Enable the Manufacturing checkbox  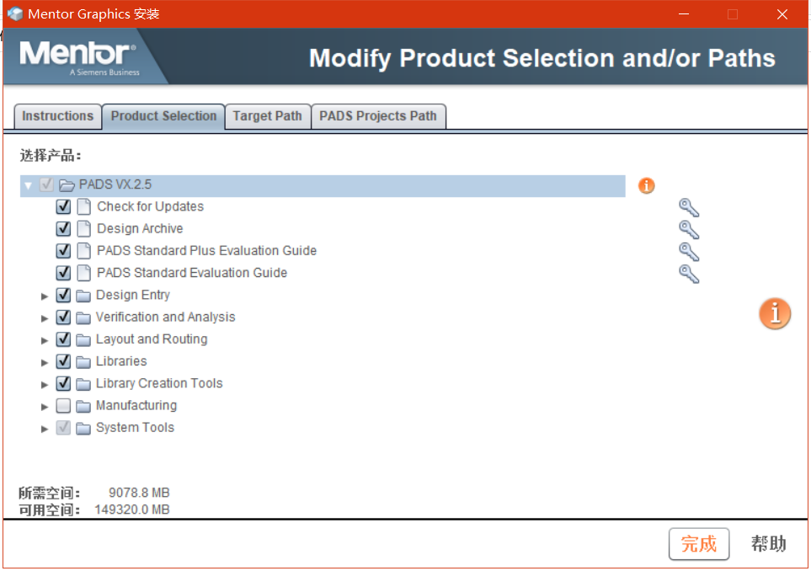(63, 405)
